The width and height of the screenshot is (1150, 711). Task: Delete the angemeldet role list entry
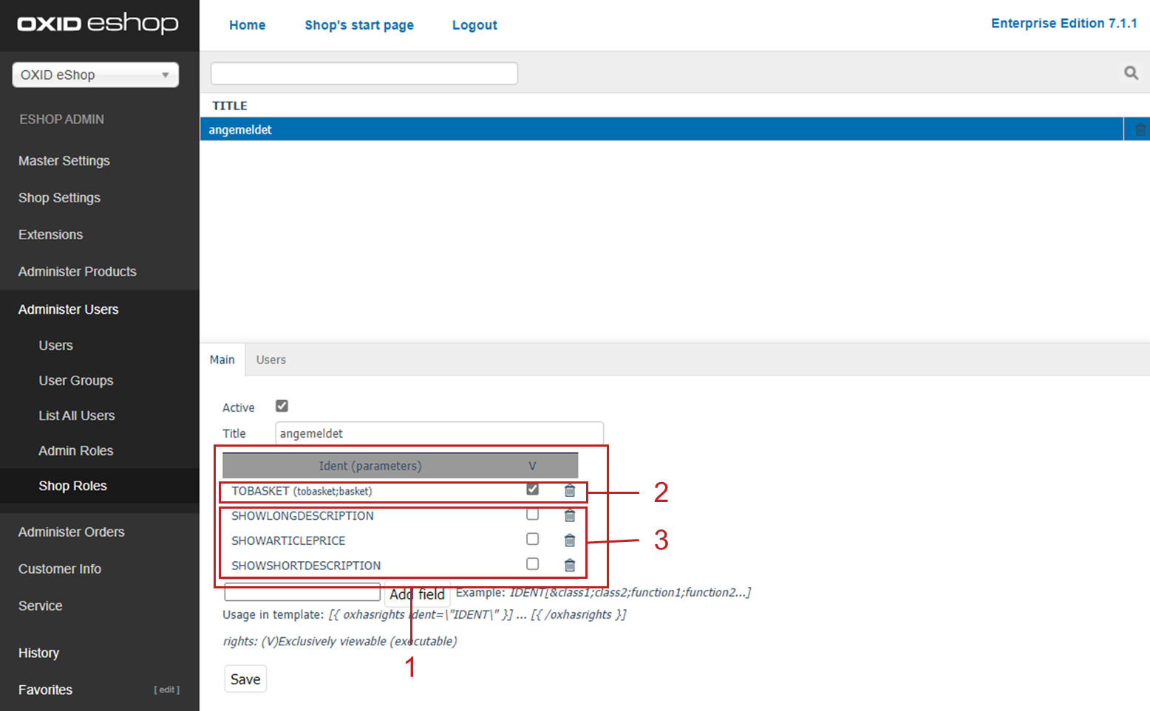[x=1140, y=130]
